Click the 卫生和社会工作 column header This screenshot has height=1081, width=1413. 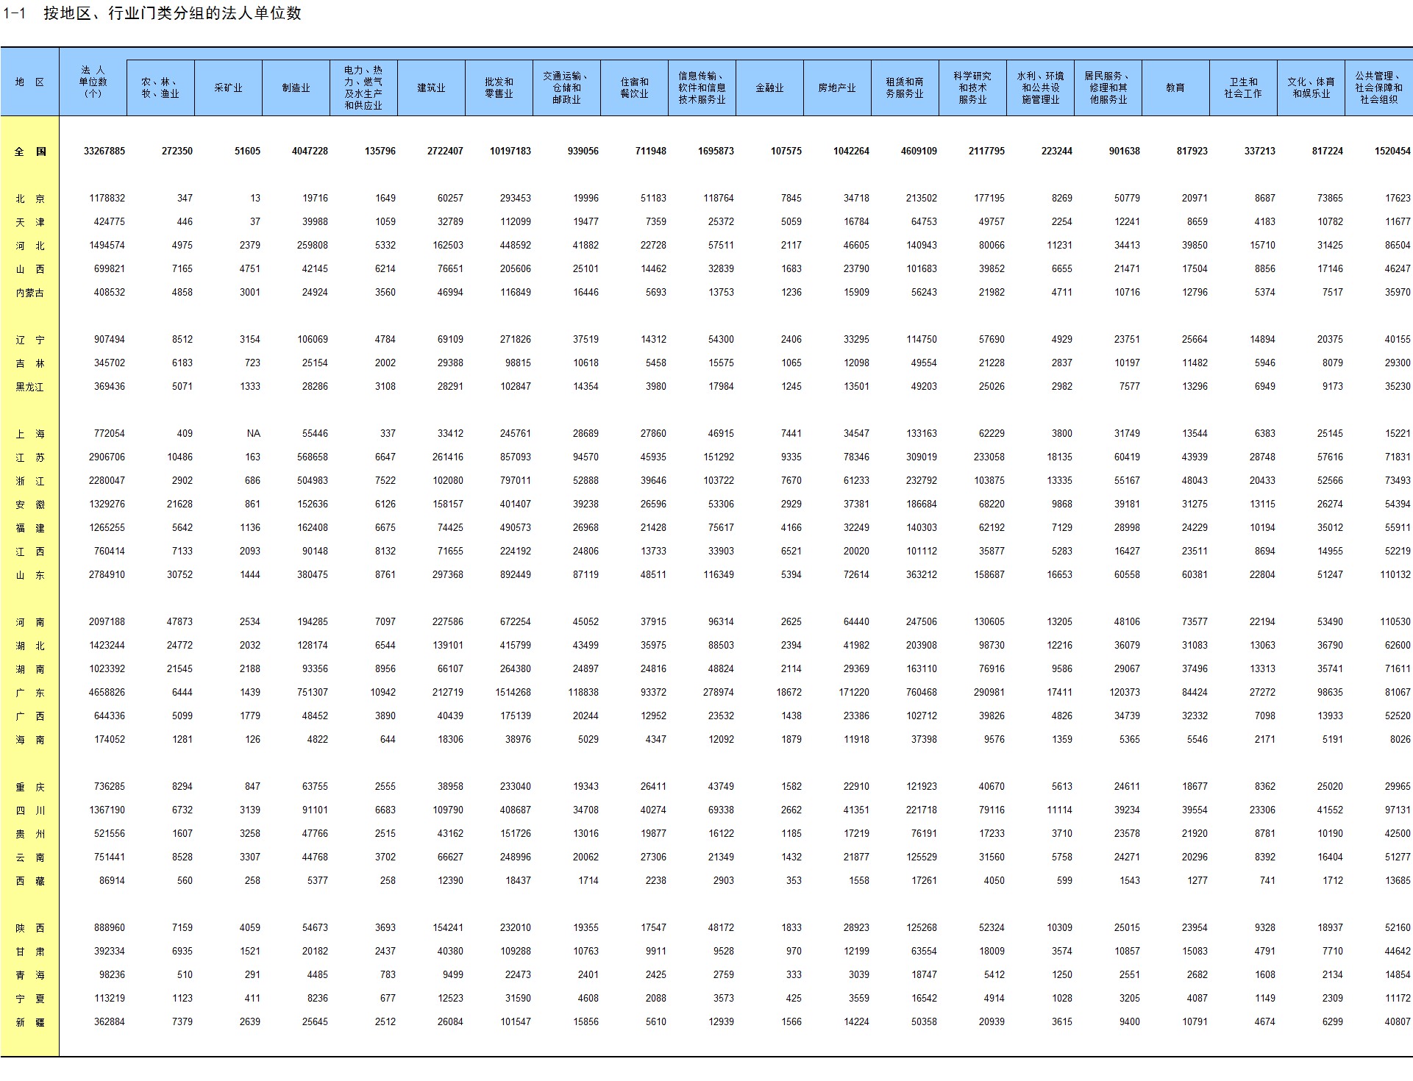(x=1243, y=88)
